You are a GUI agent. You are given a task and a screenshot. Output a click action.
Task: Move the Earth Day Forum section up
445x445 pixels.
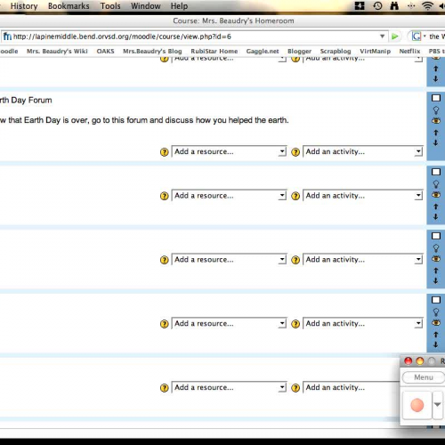[436, 133]
